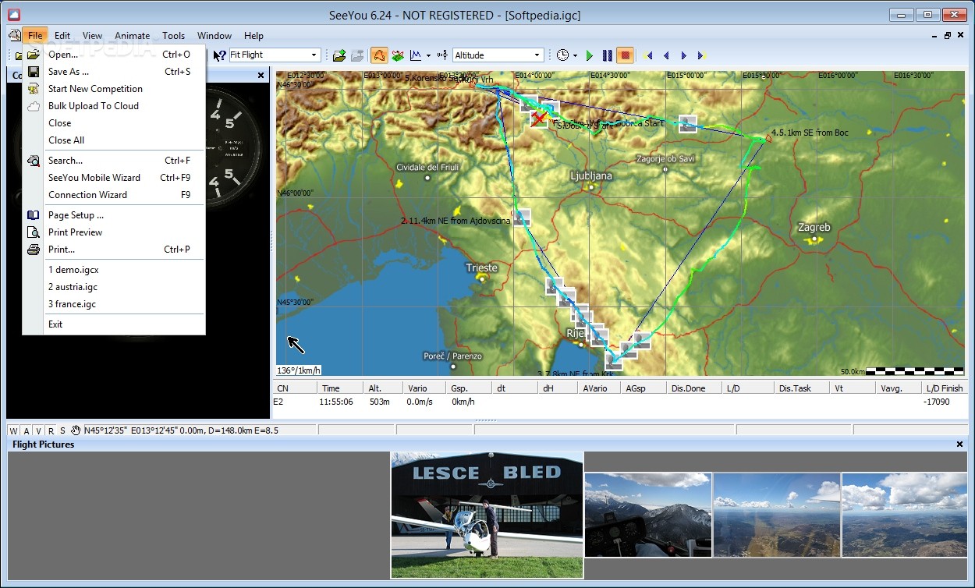Launch SeeYou Mobile Wizard
The image size is (975, 588).
click(114, 178)
